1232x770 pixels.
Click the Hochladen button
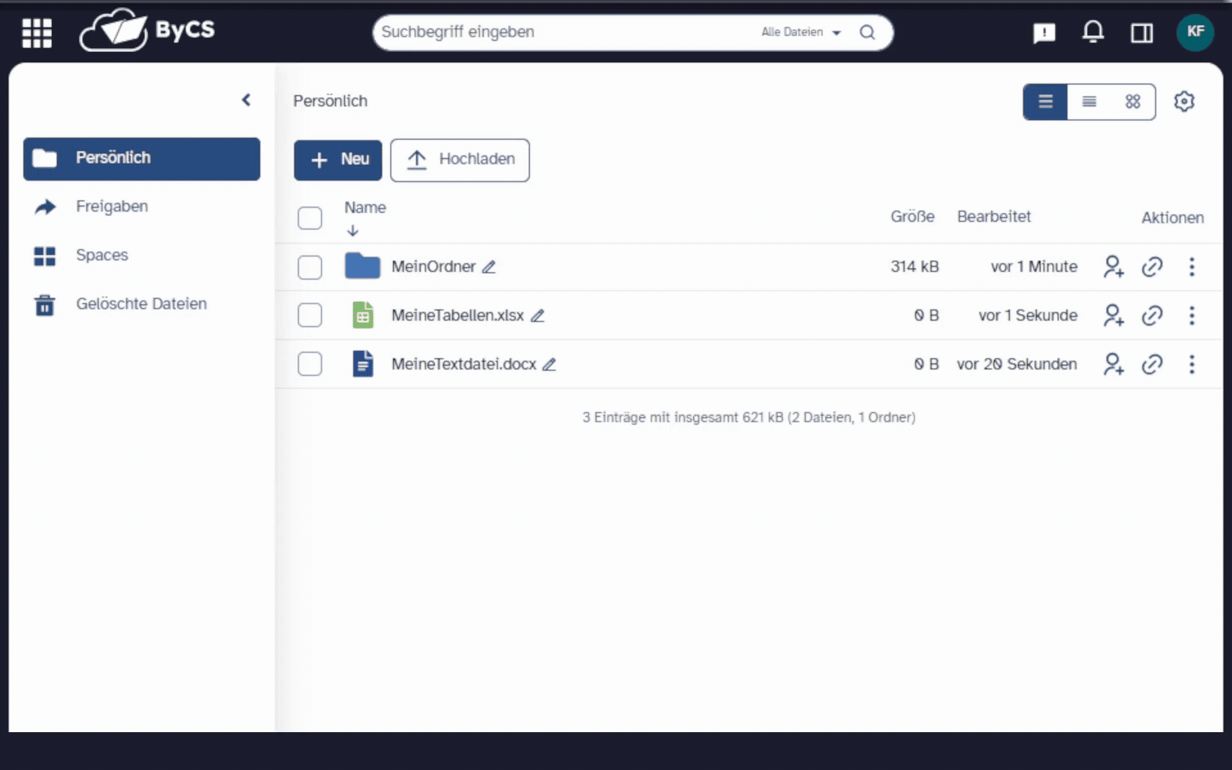click(459, 160)
